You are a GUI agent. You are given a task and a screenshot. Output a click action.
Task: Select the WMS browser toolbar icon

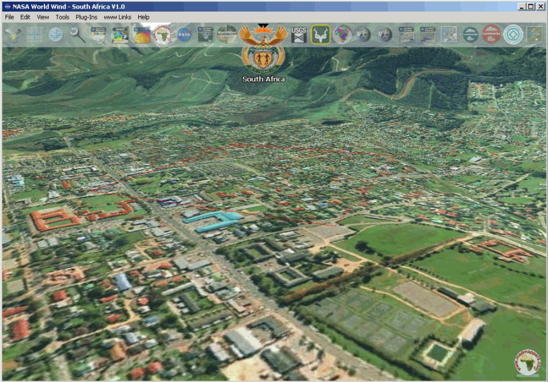pos(120,35)
